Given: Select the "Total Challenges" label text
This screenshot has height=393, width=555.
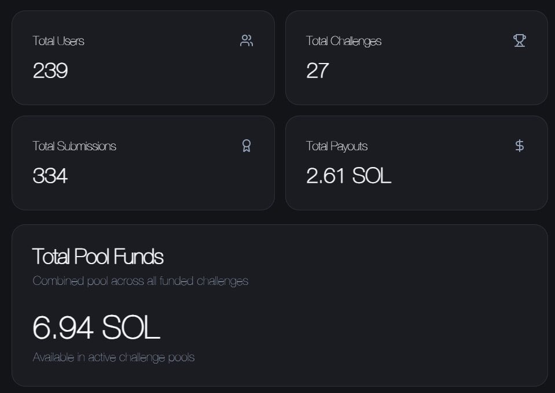Looking at the screenshot, I should [344, 41].
